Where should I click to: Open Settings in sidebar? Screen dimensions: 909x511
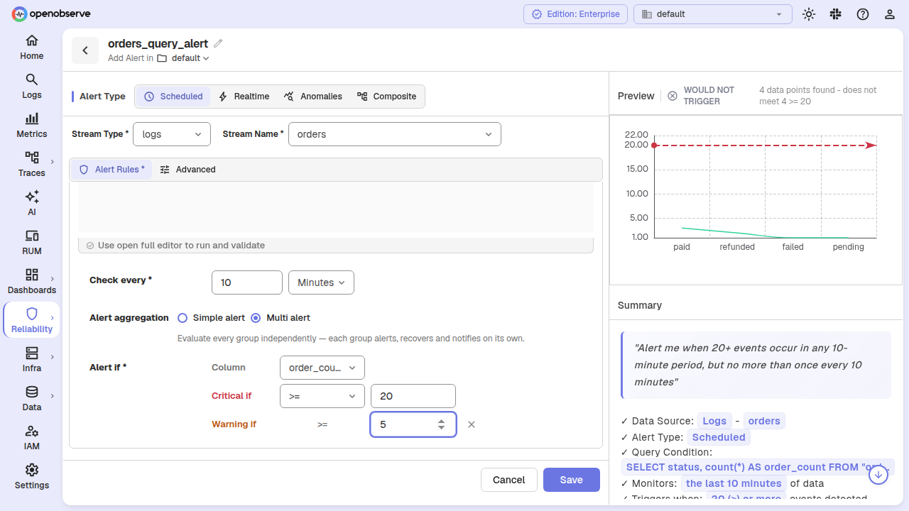(x=31, y=476)
